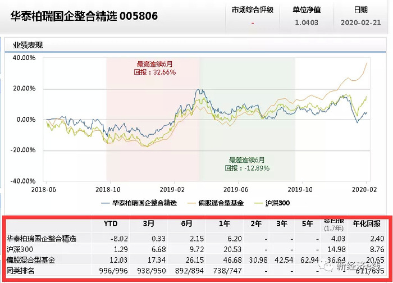This screenshot has height=283, width=393.
Task: Click the date 2020-02-21
Action: [x=360, y=23]
